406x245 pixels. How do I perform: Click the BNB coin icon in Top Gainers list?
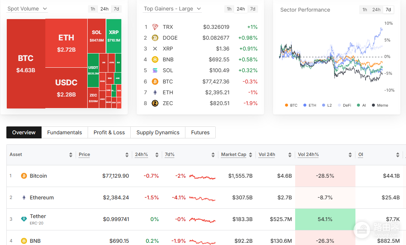155,59
